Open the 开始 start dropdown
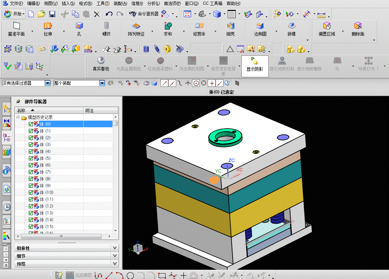The height and width of the screenshot is (279, 389). pos(14,14)
